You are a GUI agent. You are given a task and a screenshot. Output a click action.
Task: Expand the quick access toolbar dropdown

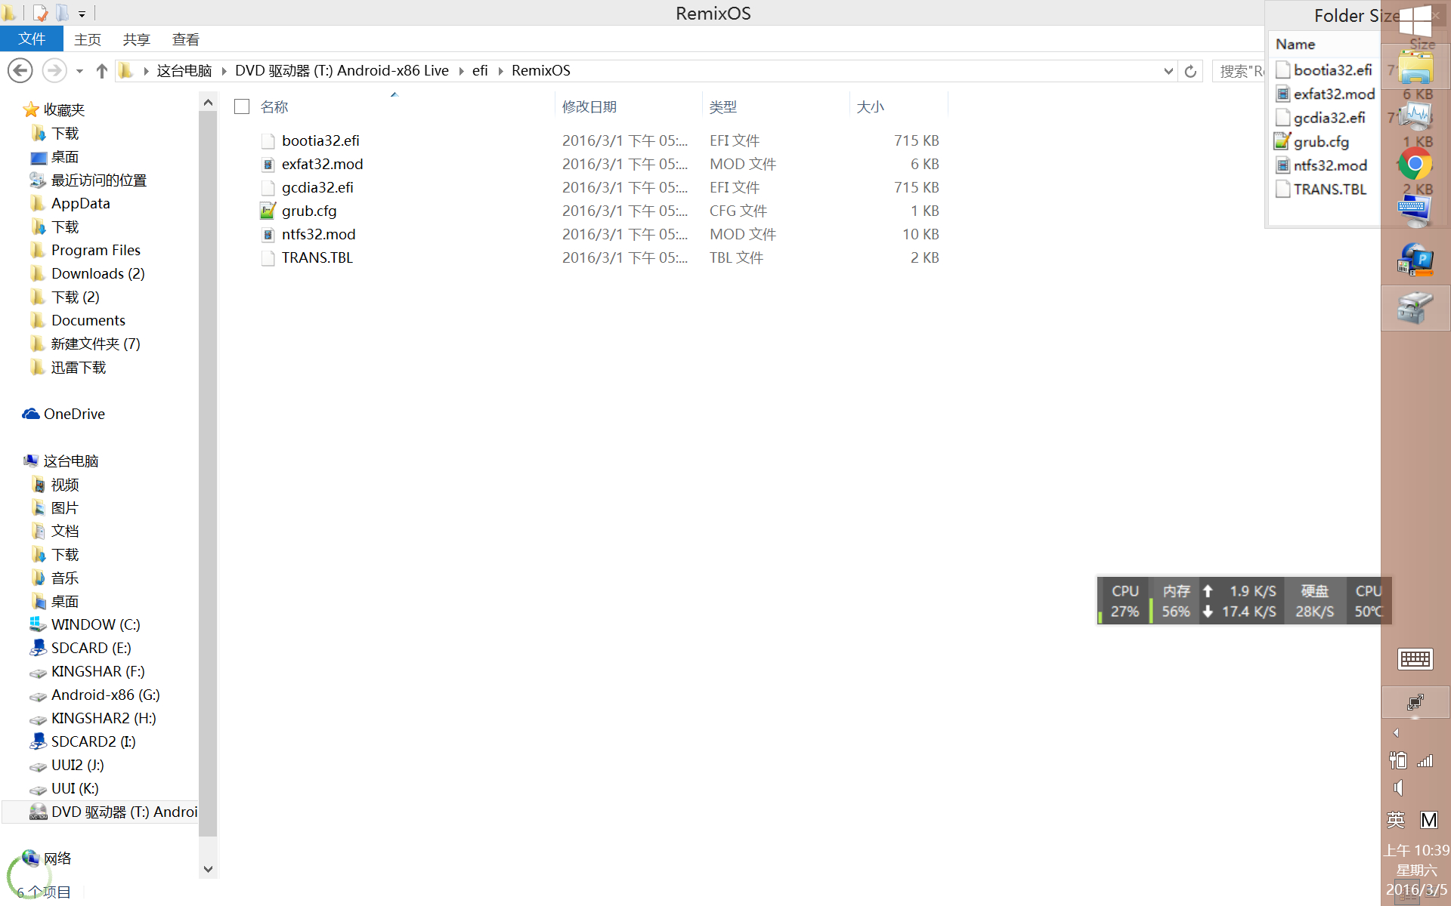click(82, 14)
